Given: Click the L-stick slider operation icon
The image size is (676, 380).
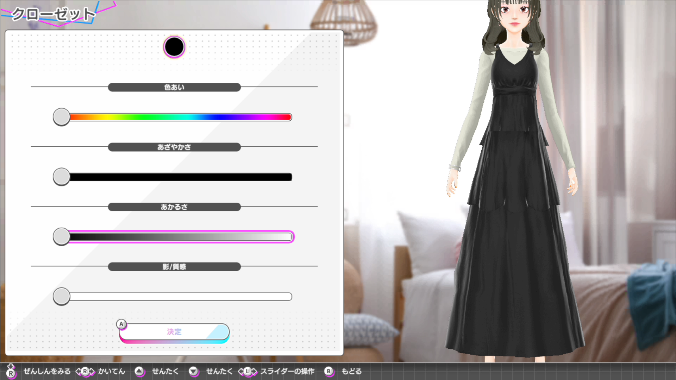Looking at the screenshot, I should pyautogui.click(x=248, y=372).
